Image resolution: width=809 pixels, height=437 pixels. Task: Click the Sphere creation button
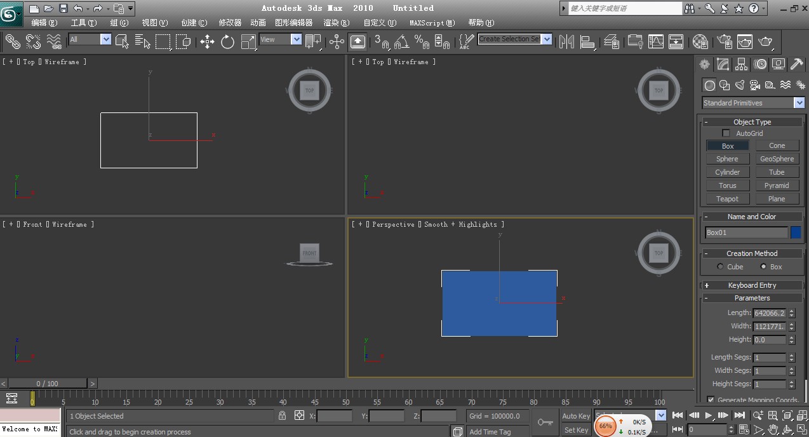point(727,158)
